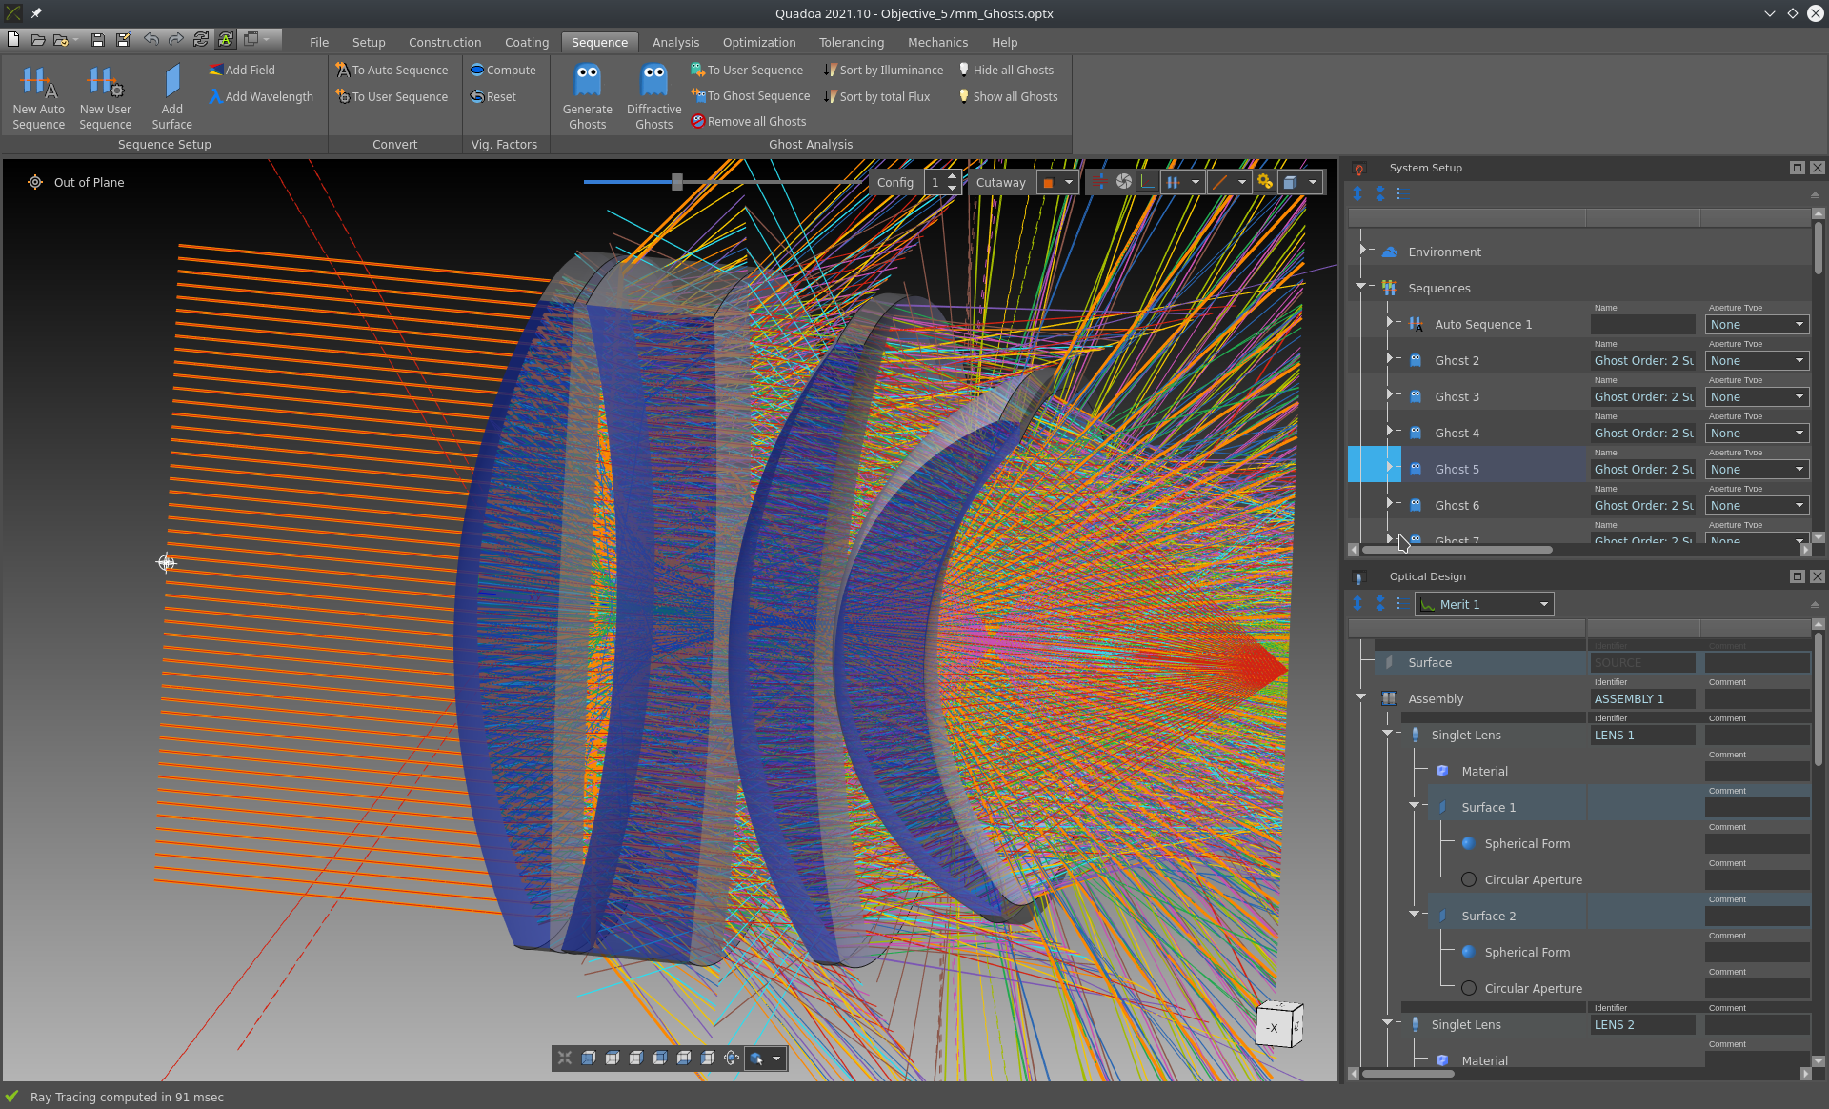This screenshot has width=1829, height=1109.
Task: Click the System Setup horizontal scrollbar
Action: tap(1457, 550)
